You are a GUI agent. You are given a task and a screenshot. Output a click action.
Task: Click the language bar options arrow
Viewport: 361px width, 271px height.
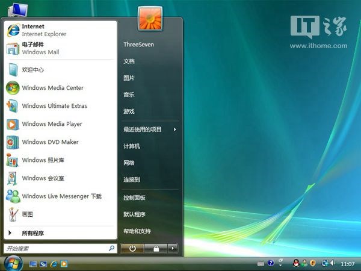point(280,266)
